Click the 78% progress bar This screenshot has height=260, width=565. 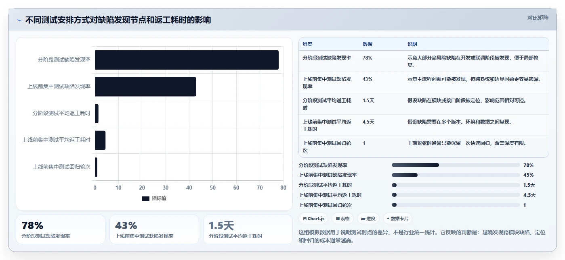pyautogui.click(x=456, y=165)
